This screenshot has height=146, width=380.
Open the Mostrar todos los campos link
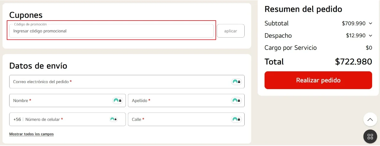31,134
